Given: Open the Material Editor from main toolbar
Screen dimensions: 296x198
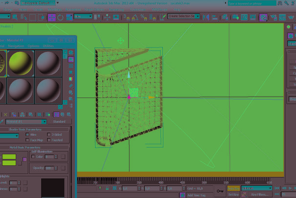Looking at the screenshot, I should pyautogui.click(x=263, y=17).
